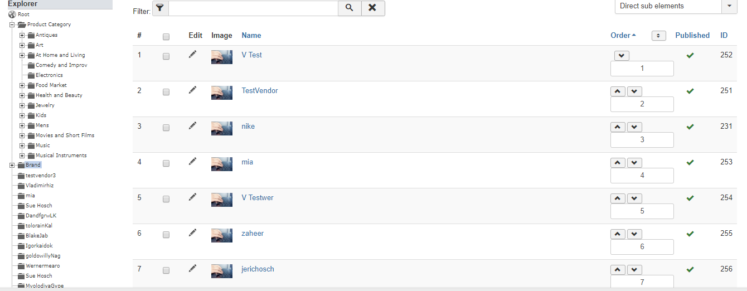The width and height of the screenshot is (747, 291).
Task: Expand the Antiques tree node
Action: [x=22, y=35]
